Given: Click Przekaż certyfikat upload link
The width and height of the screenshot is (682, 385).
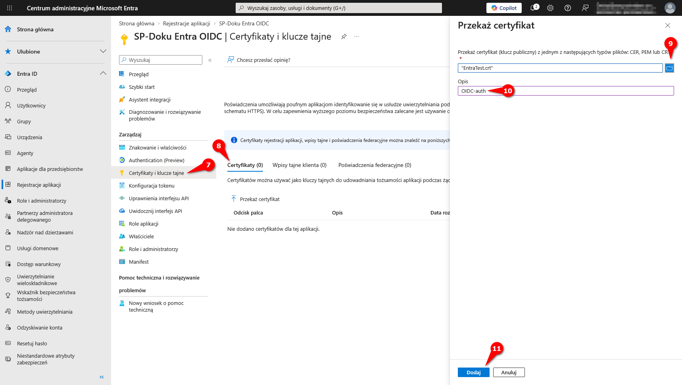Looking at the screenshot, I should pyautogui.click(x=256, y=199).
